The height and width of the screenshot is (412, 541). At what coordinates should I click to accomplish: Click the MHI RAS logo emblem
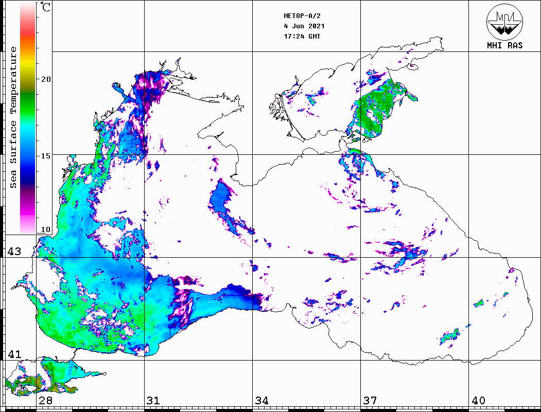(x=504, y=22)
